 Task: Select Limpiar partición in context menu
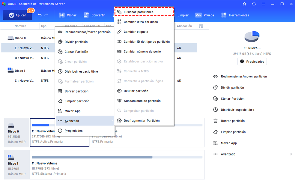coord(85,101)
